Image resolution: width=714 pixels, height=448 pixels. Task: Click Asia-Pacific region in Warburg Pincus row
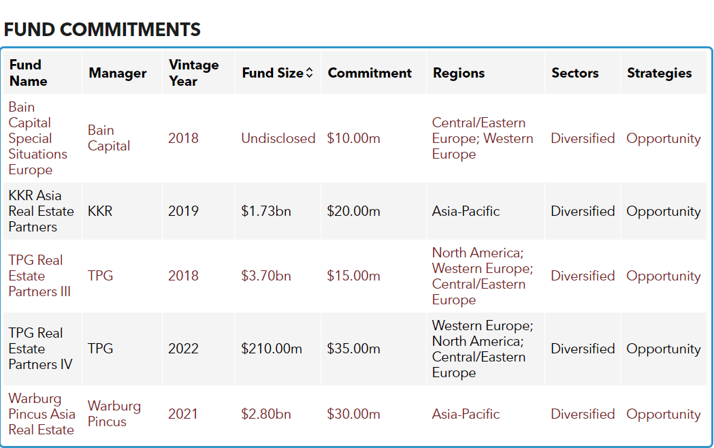(x=466, y=414)
